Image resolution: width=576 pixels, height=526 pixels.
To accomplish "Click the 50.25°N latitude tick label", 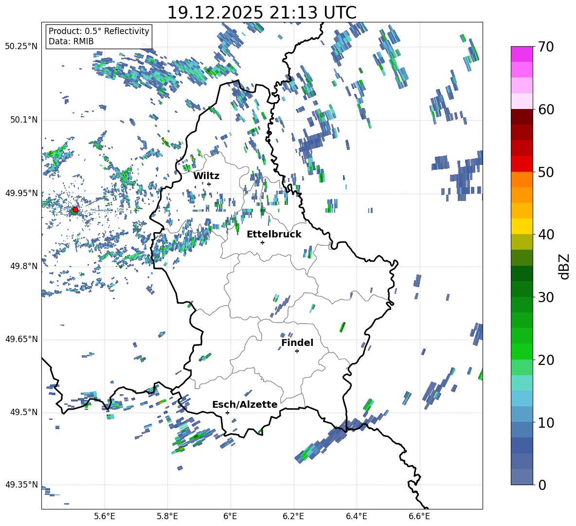I will point(21,47).
